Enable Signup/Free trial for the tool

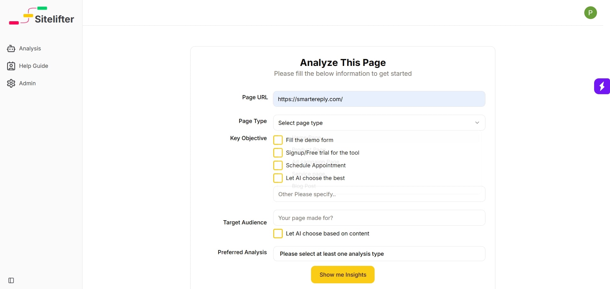[x=278, y=153]
